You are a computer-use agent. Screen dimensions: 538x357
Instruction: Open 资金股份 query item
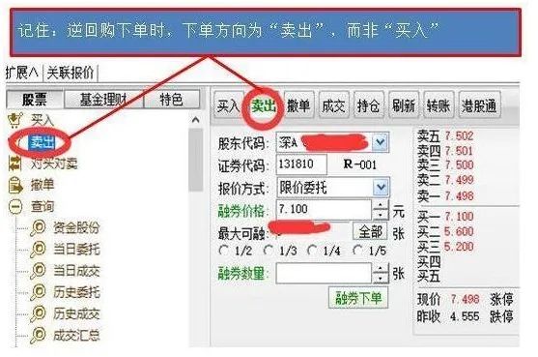pos(76,227)
